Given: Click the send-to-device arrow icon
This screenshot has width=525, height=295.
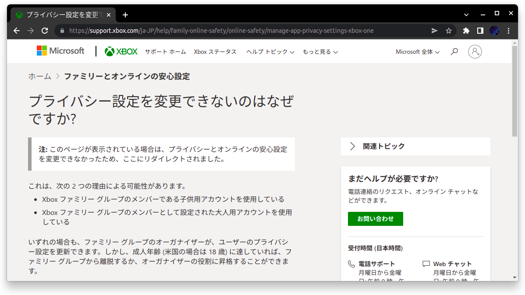Looking at the screenshot, I should click(x=434, y=31).
